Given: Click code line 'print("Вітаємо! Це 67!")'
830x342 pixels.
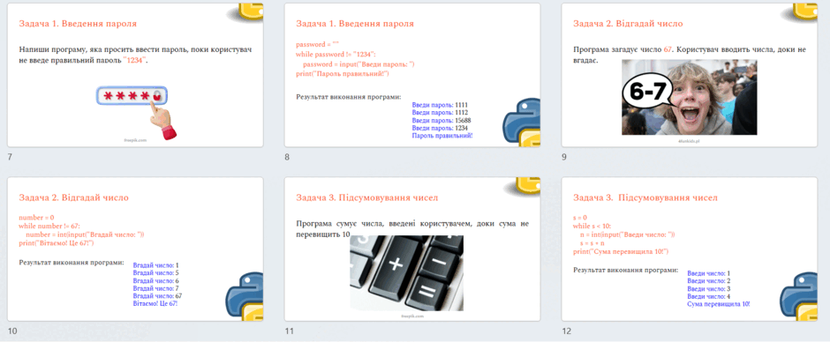Looking at the screenshot, I should point(57,242).
